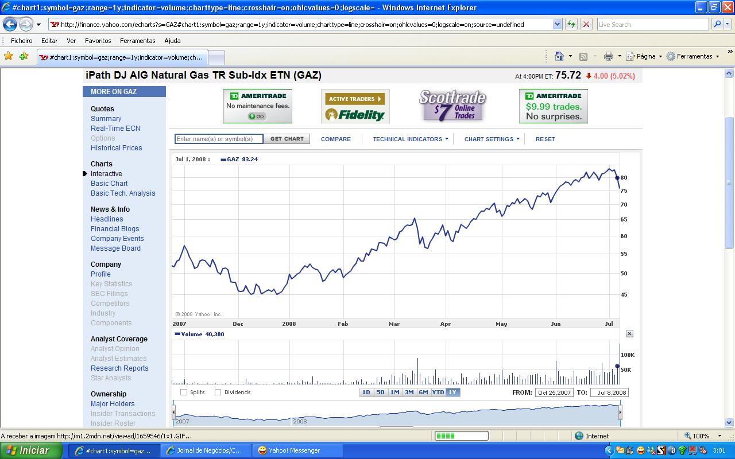Screen dimensions: 735x459
Task: Open the Ver menu
Action: [x=71, y=41]
